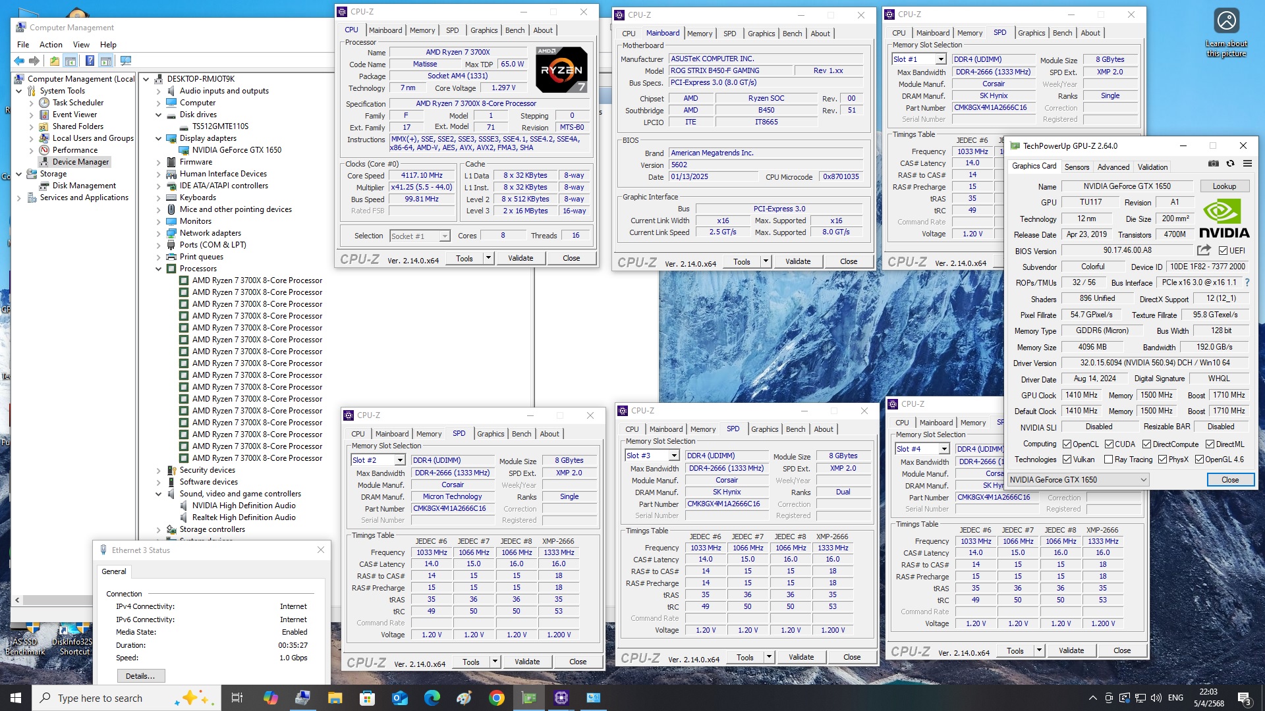The image size is (1265, 711).
Task: Click GPU-Z BIOS export share icon
Action: pyautogui.click(x=1204, y=250)
